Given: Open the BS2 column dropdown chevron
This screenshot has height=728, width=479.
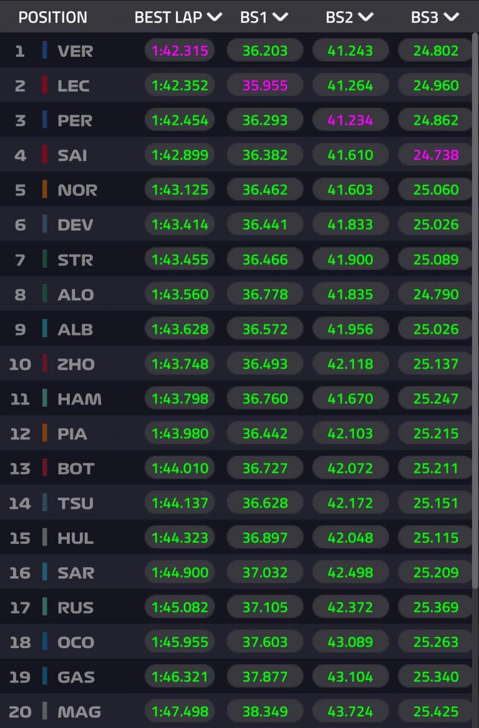Looking at the screenshot, I should coord(366,17).
